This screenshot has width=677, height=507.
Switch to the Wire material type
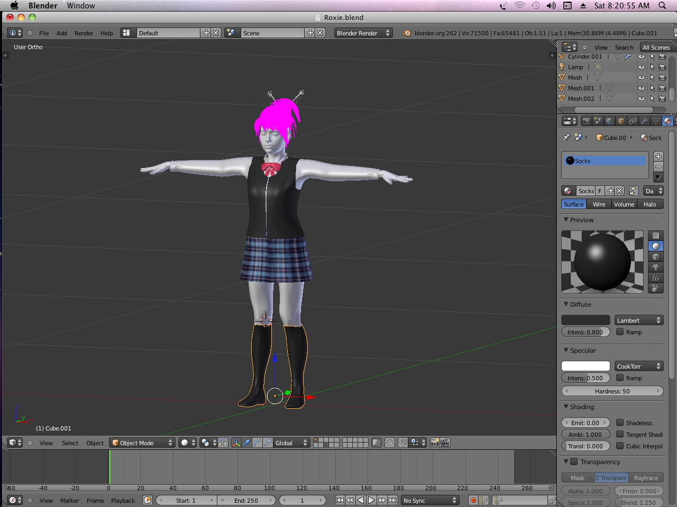(599, 204)
